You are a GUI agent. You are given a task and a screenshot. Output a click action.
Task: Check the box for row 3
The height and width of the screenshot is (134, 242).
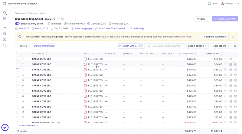(x=18, y=70)
